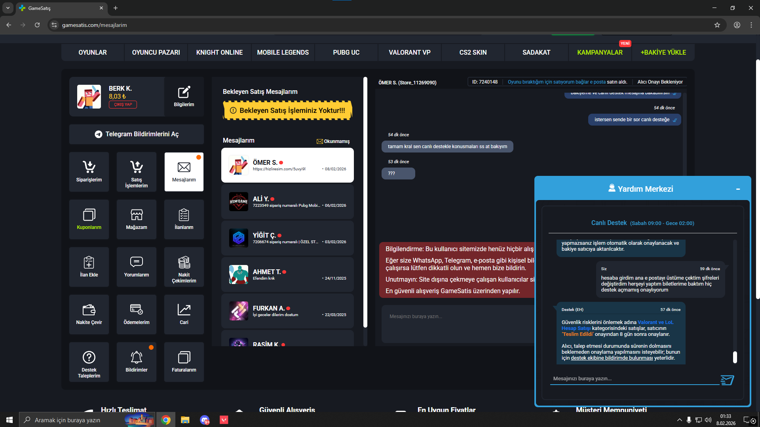Go to KNIGHT ONLINE menu
Viewport: 760px width, 427px height.
219,52
